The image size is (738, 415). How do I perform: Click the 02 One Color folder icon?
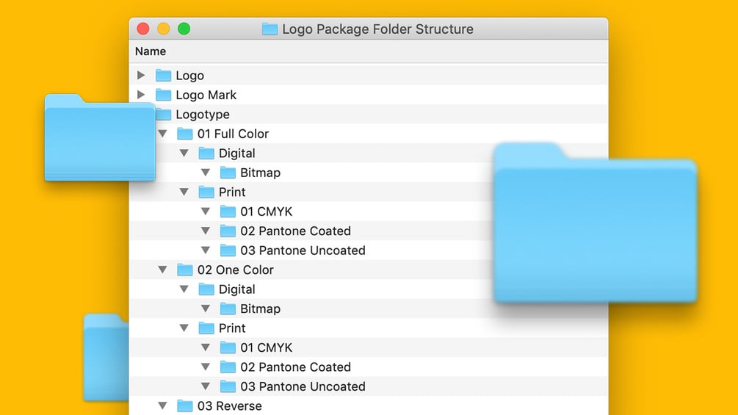pyautogui.click(x=185, y=270)
